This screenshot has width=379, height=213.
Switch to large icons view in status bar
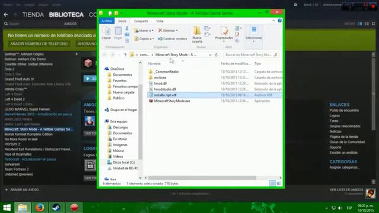click(x=279, y=183)
